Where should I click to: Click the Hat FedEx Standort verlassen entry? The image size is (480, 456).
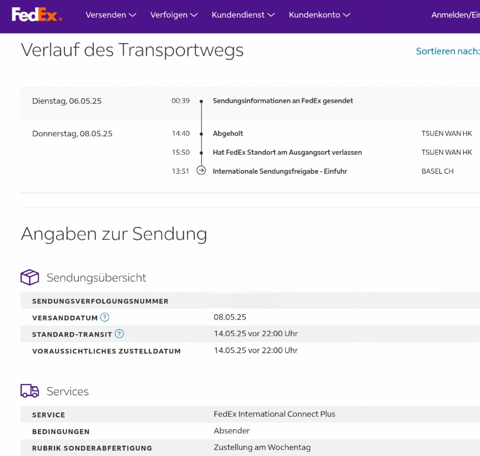(287, 152)
